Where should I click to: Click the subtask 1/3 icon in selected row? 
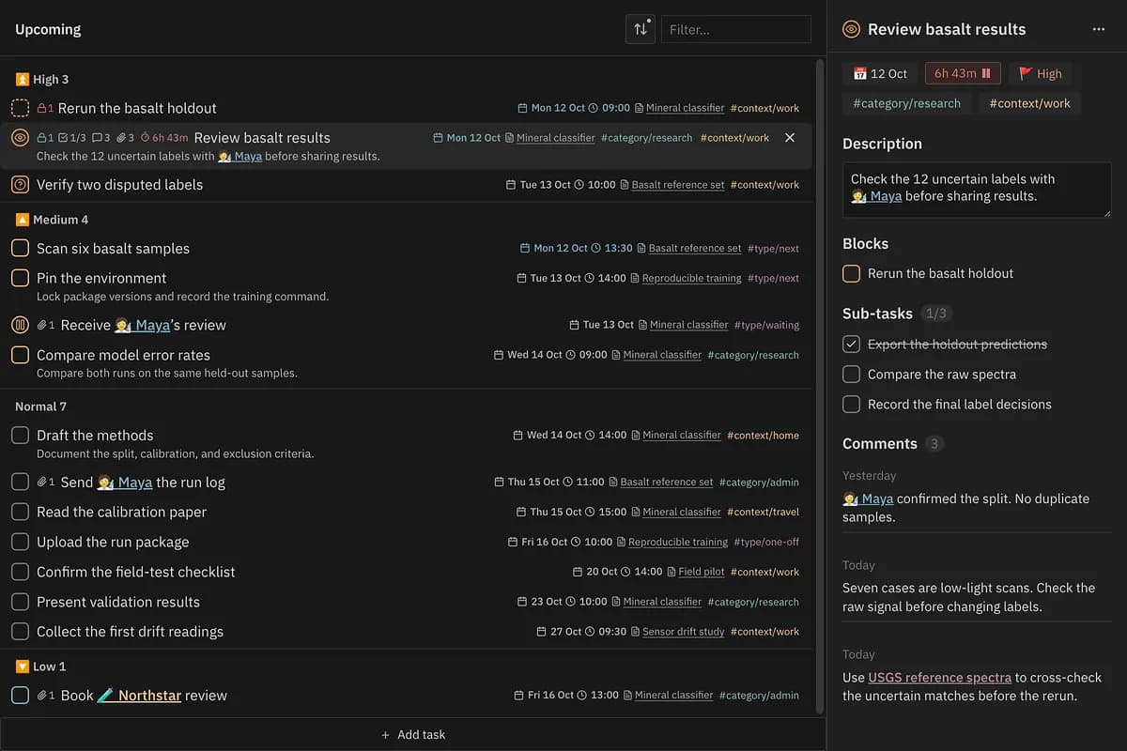pyautogui.click(x=63, y=138)
